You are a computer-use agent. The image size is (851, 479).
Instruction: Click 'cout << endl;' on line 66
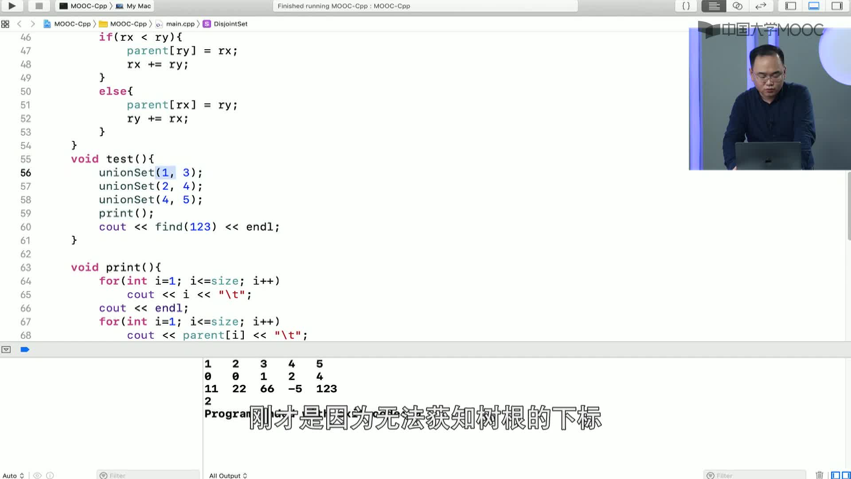[x=144, y=308]
